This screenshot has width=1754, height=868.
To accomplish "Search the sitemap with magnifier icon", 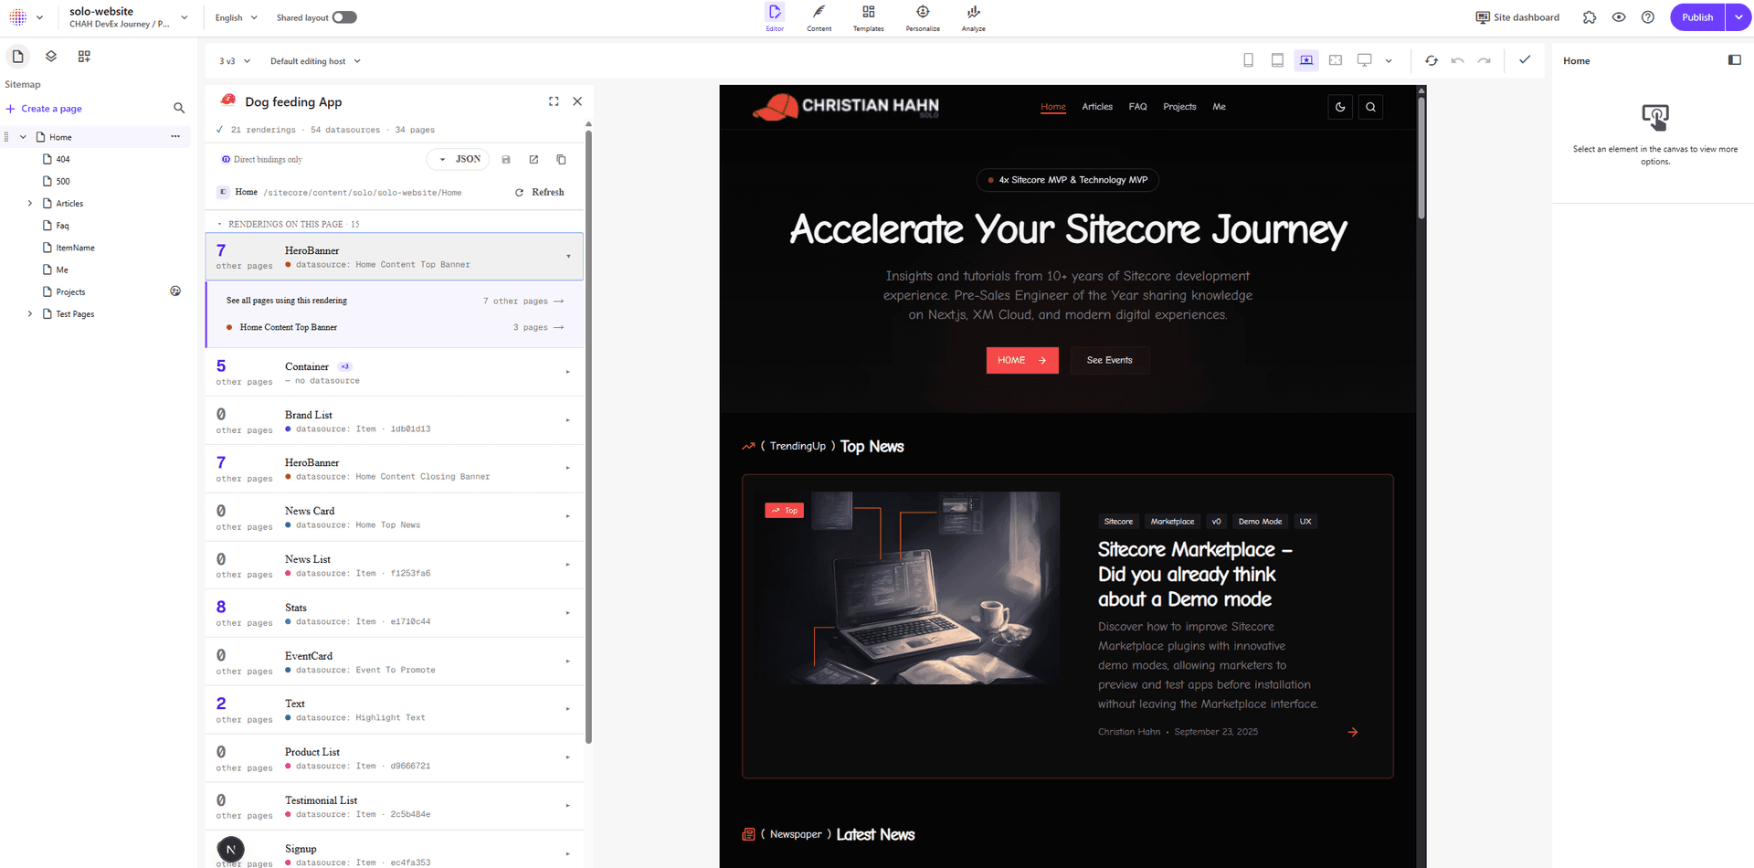I will pos(179,109).
